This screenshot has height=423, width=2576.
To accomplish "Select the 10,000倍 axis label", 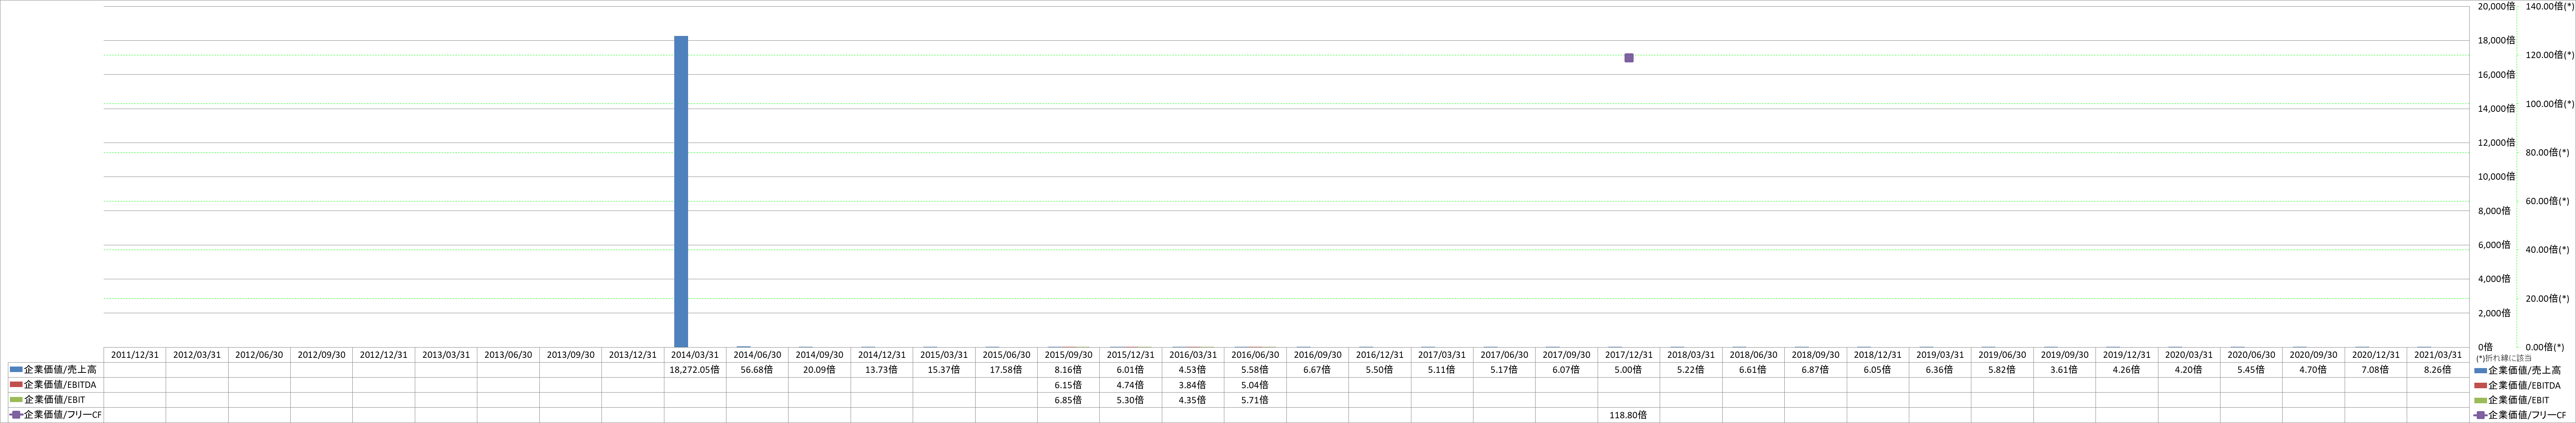I will (x=2496, y=177).
